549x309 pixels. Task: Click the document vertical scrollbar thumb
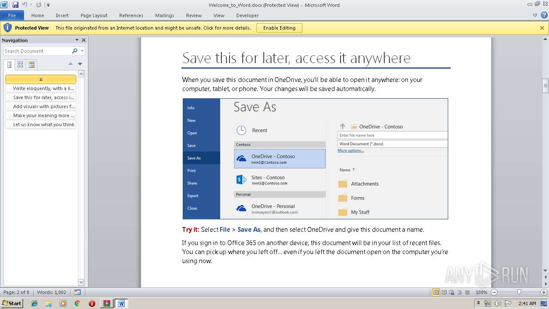pos(545,86)
